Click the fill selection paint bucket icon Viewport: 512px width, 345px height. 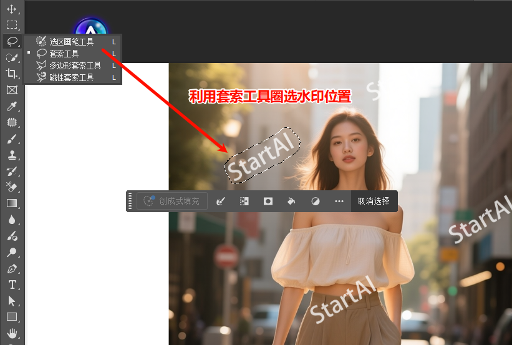(291, 201)
